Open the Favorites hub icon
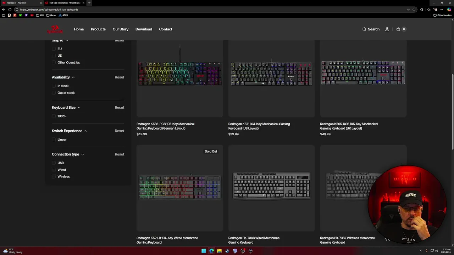The height and width of the screenshot is (255, 454). pyautogui.click(x=428, y=10)
